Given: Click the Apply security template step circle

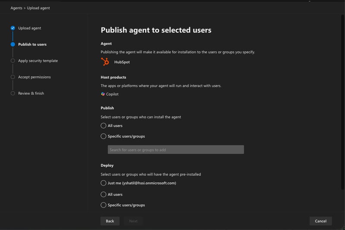Looking at the screenshot, I should (x=13, y=61).
